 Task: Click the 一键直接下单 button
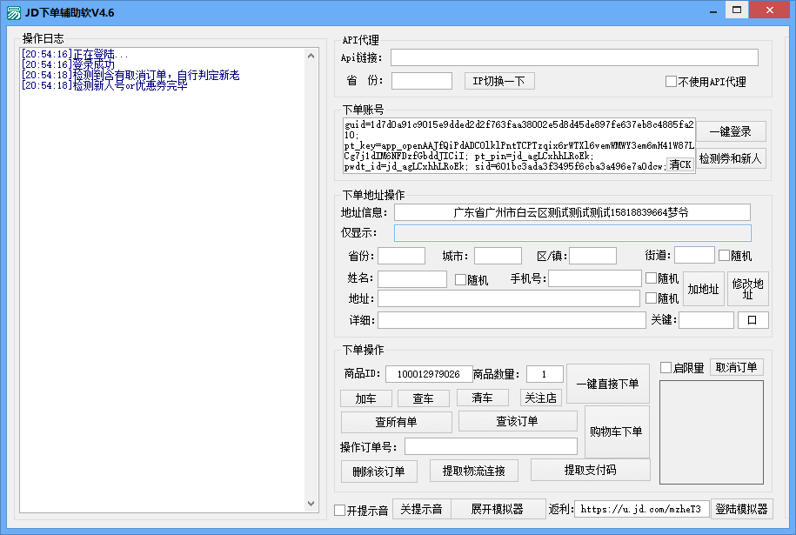[x=607, y=384]
